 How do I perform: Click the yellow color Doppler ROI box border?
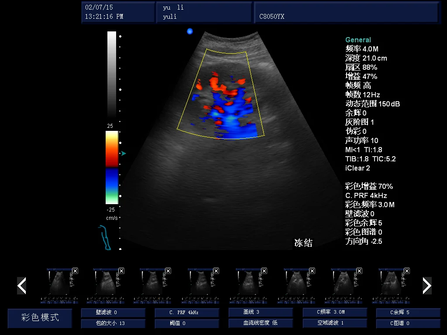tap(220, 94)
